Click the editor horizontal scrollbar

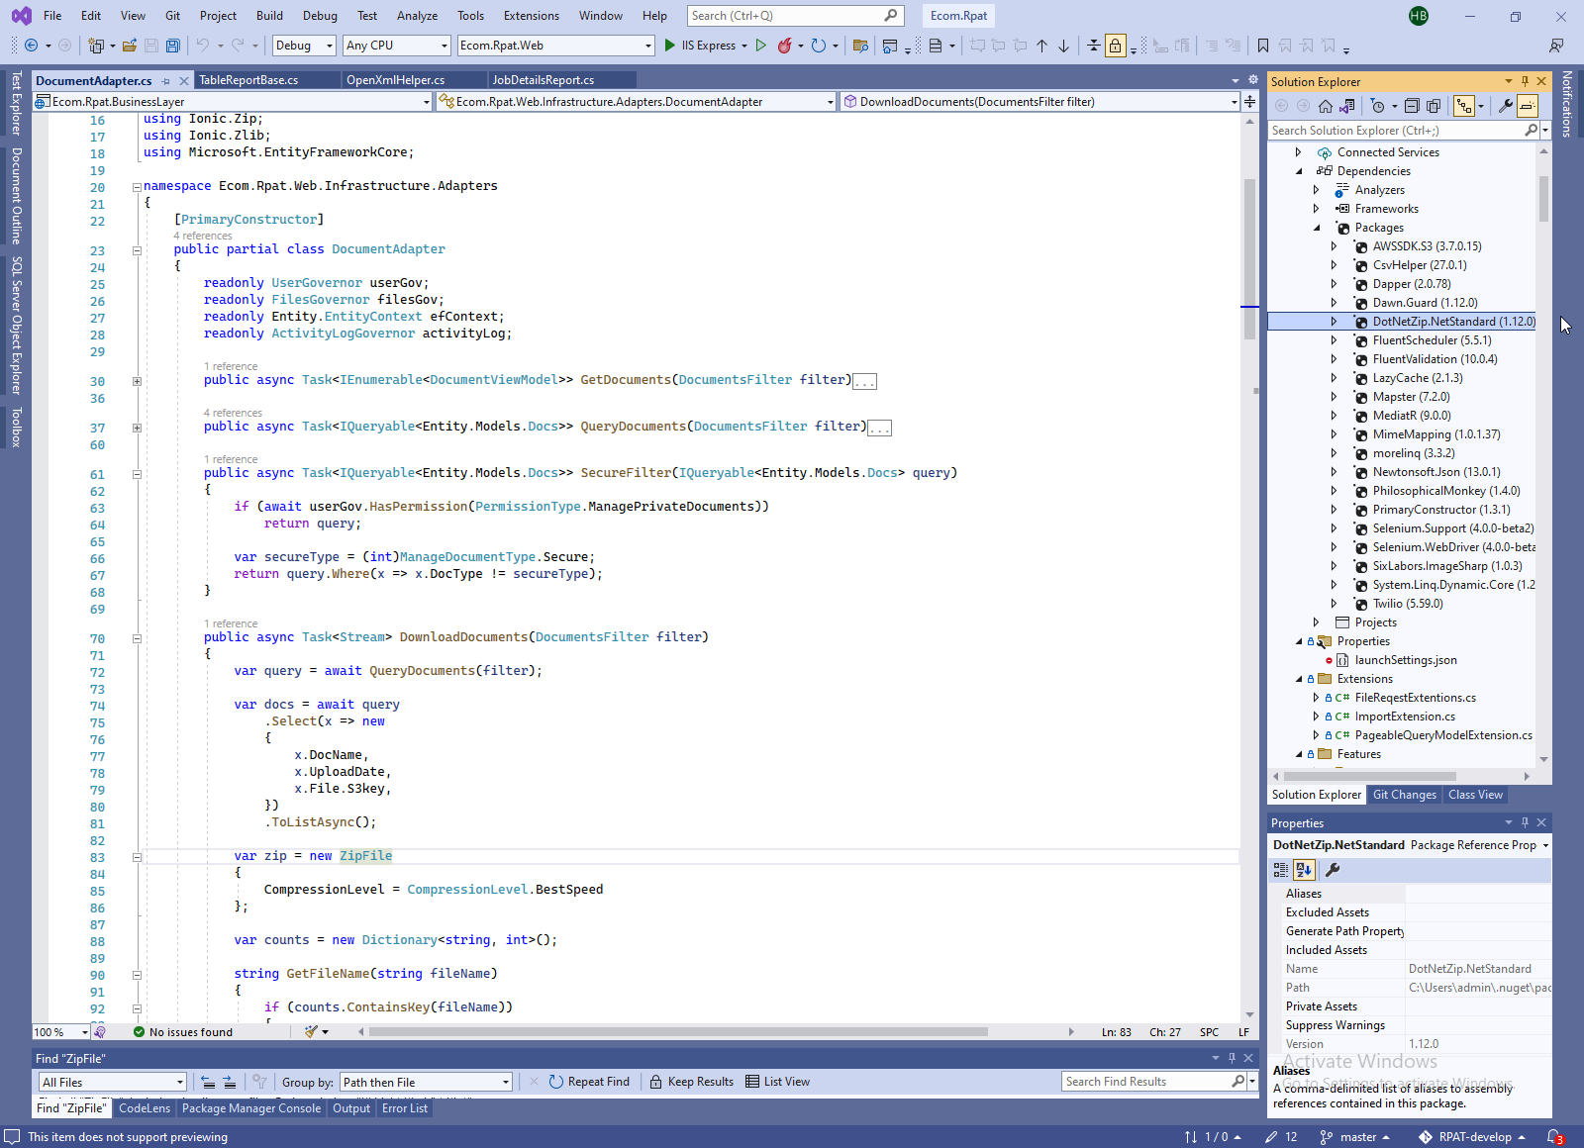click(x=678, y=1032)
